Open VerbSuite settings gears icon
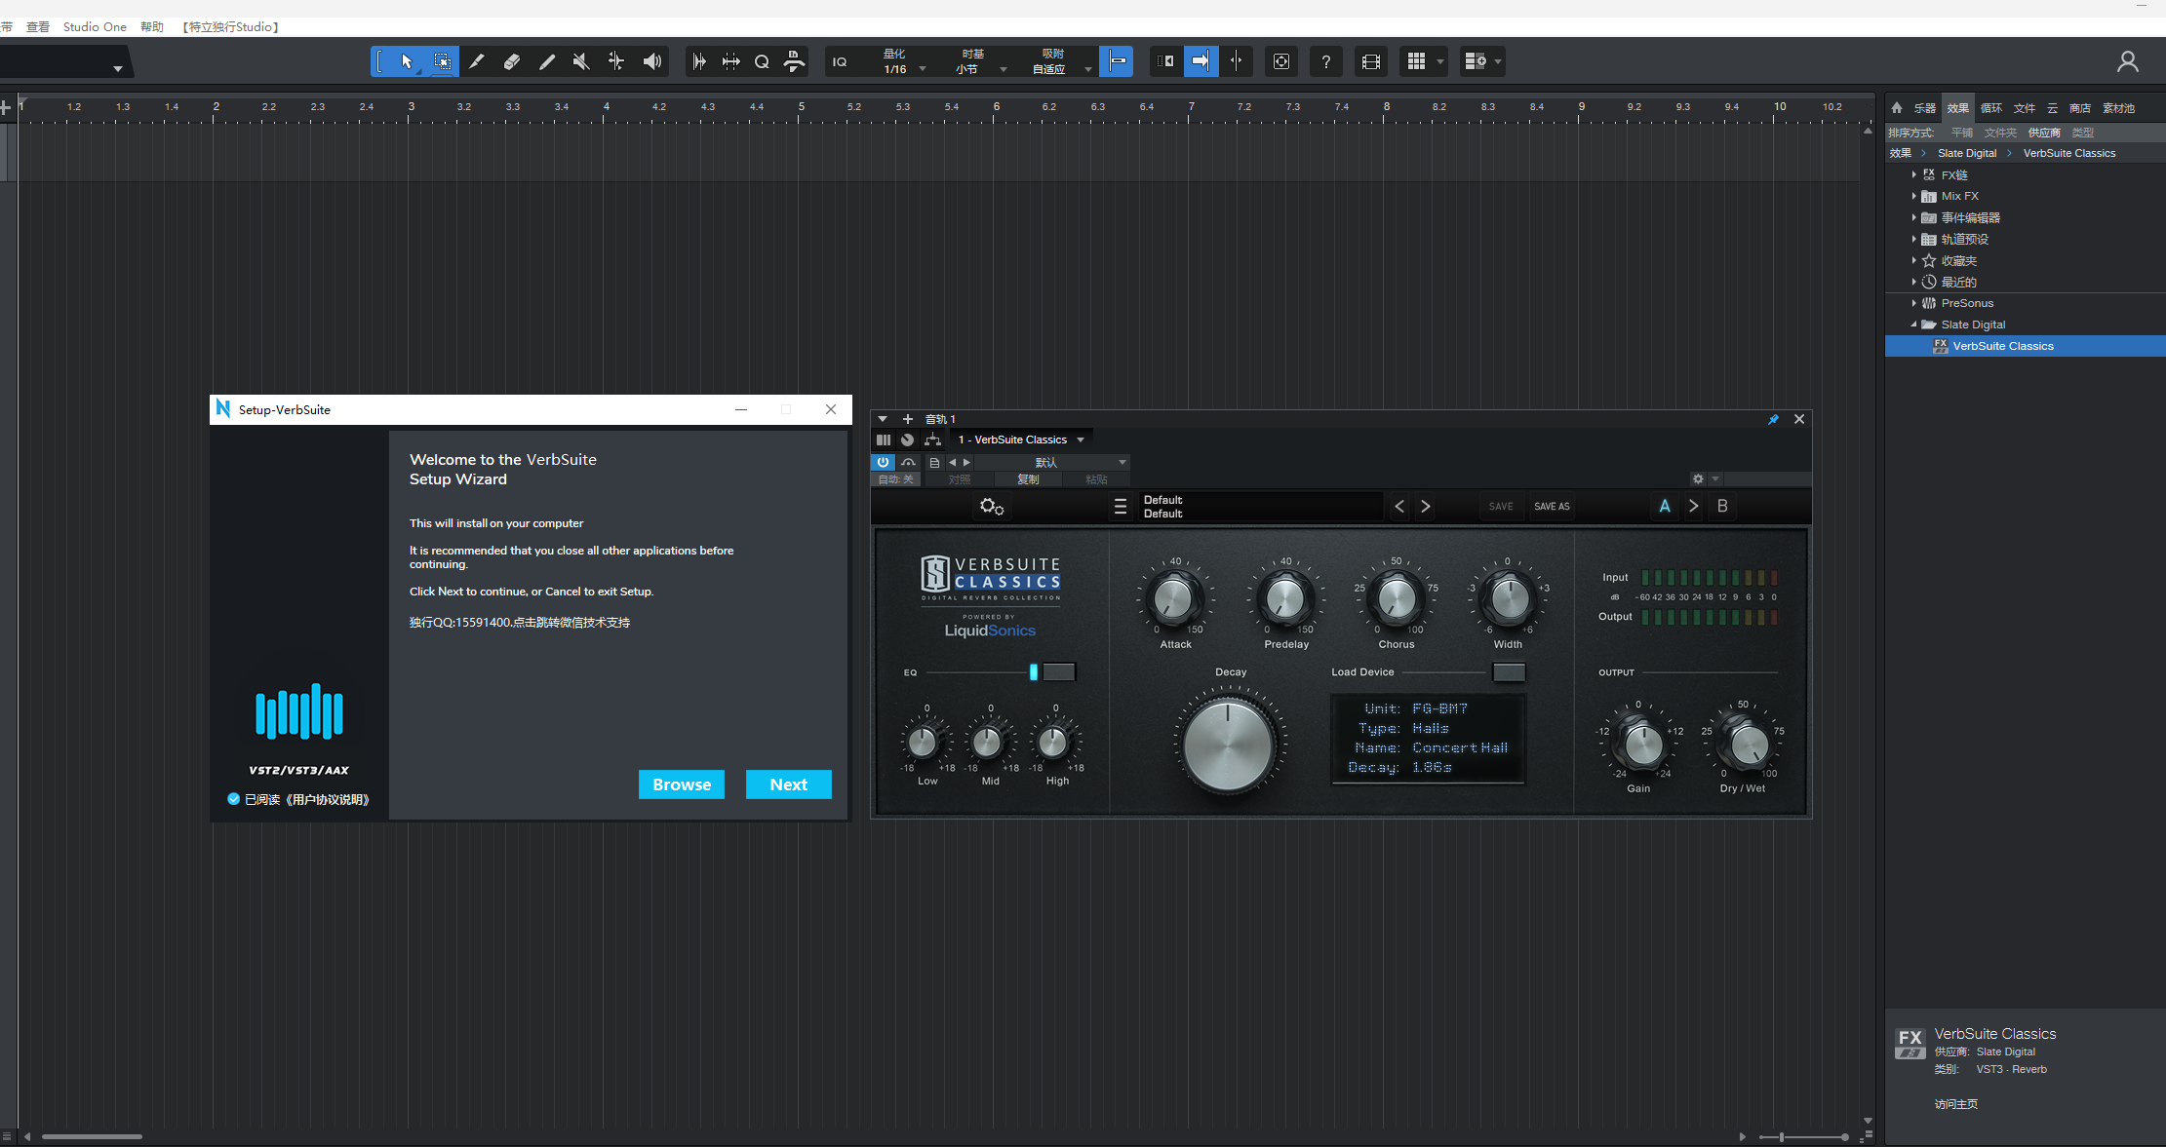Screen dimensions: 2166x1147 (992, 506)
